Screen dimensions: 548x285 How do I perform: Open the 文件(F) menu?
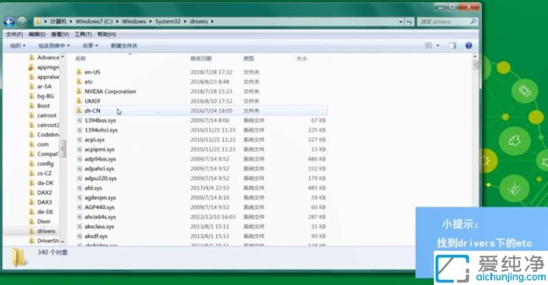point(14,34)
